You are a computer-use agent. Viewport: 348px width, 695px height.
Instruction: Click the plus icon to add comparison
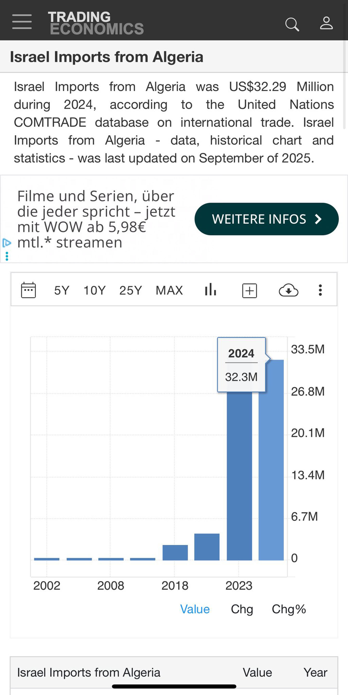(249, 291)
